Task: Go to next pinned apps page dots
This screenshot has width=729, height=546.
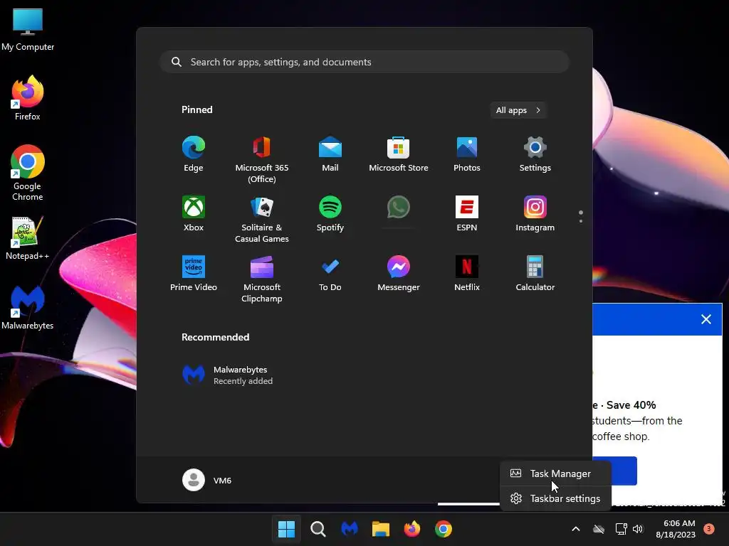Action: 581,216
